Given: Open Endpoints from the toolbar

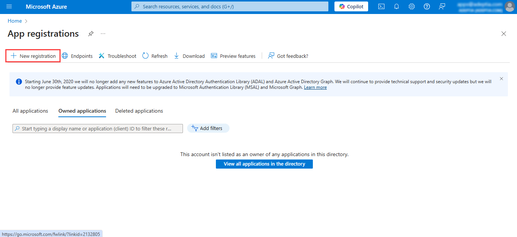Looking at the screenshot, I should tap(77, 56).
